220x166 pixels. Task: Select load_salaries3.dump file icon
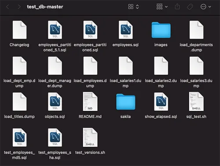[196, 66]
